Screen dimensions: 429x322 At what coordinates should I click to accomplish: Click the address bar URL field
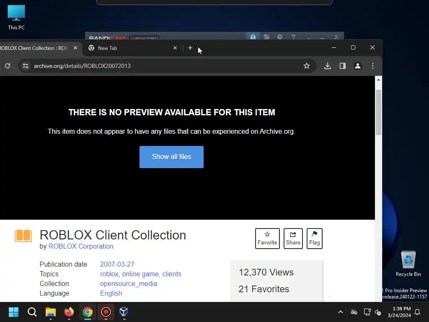167,66
